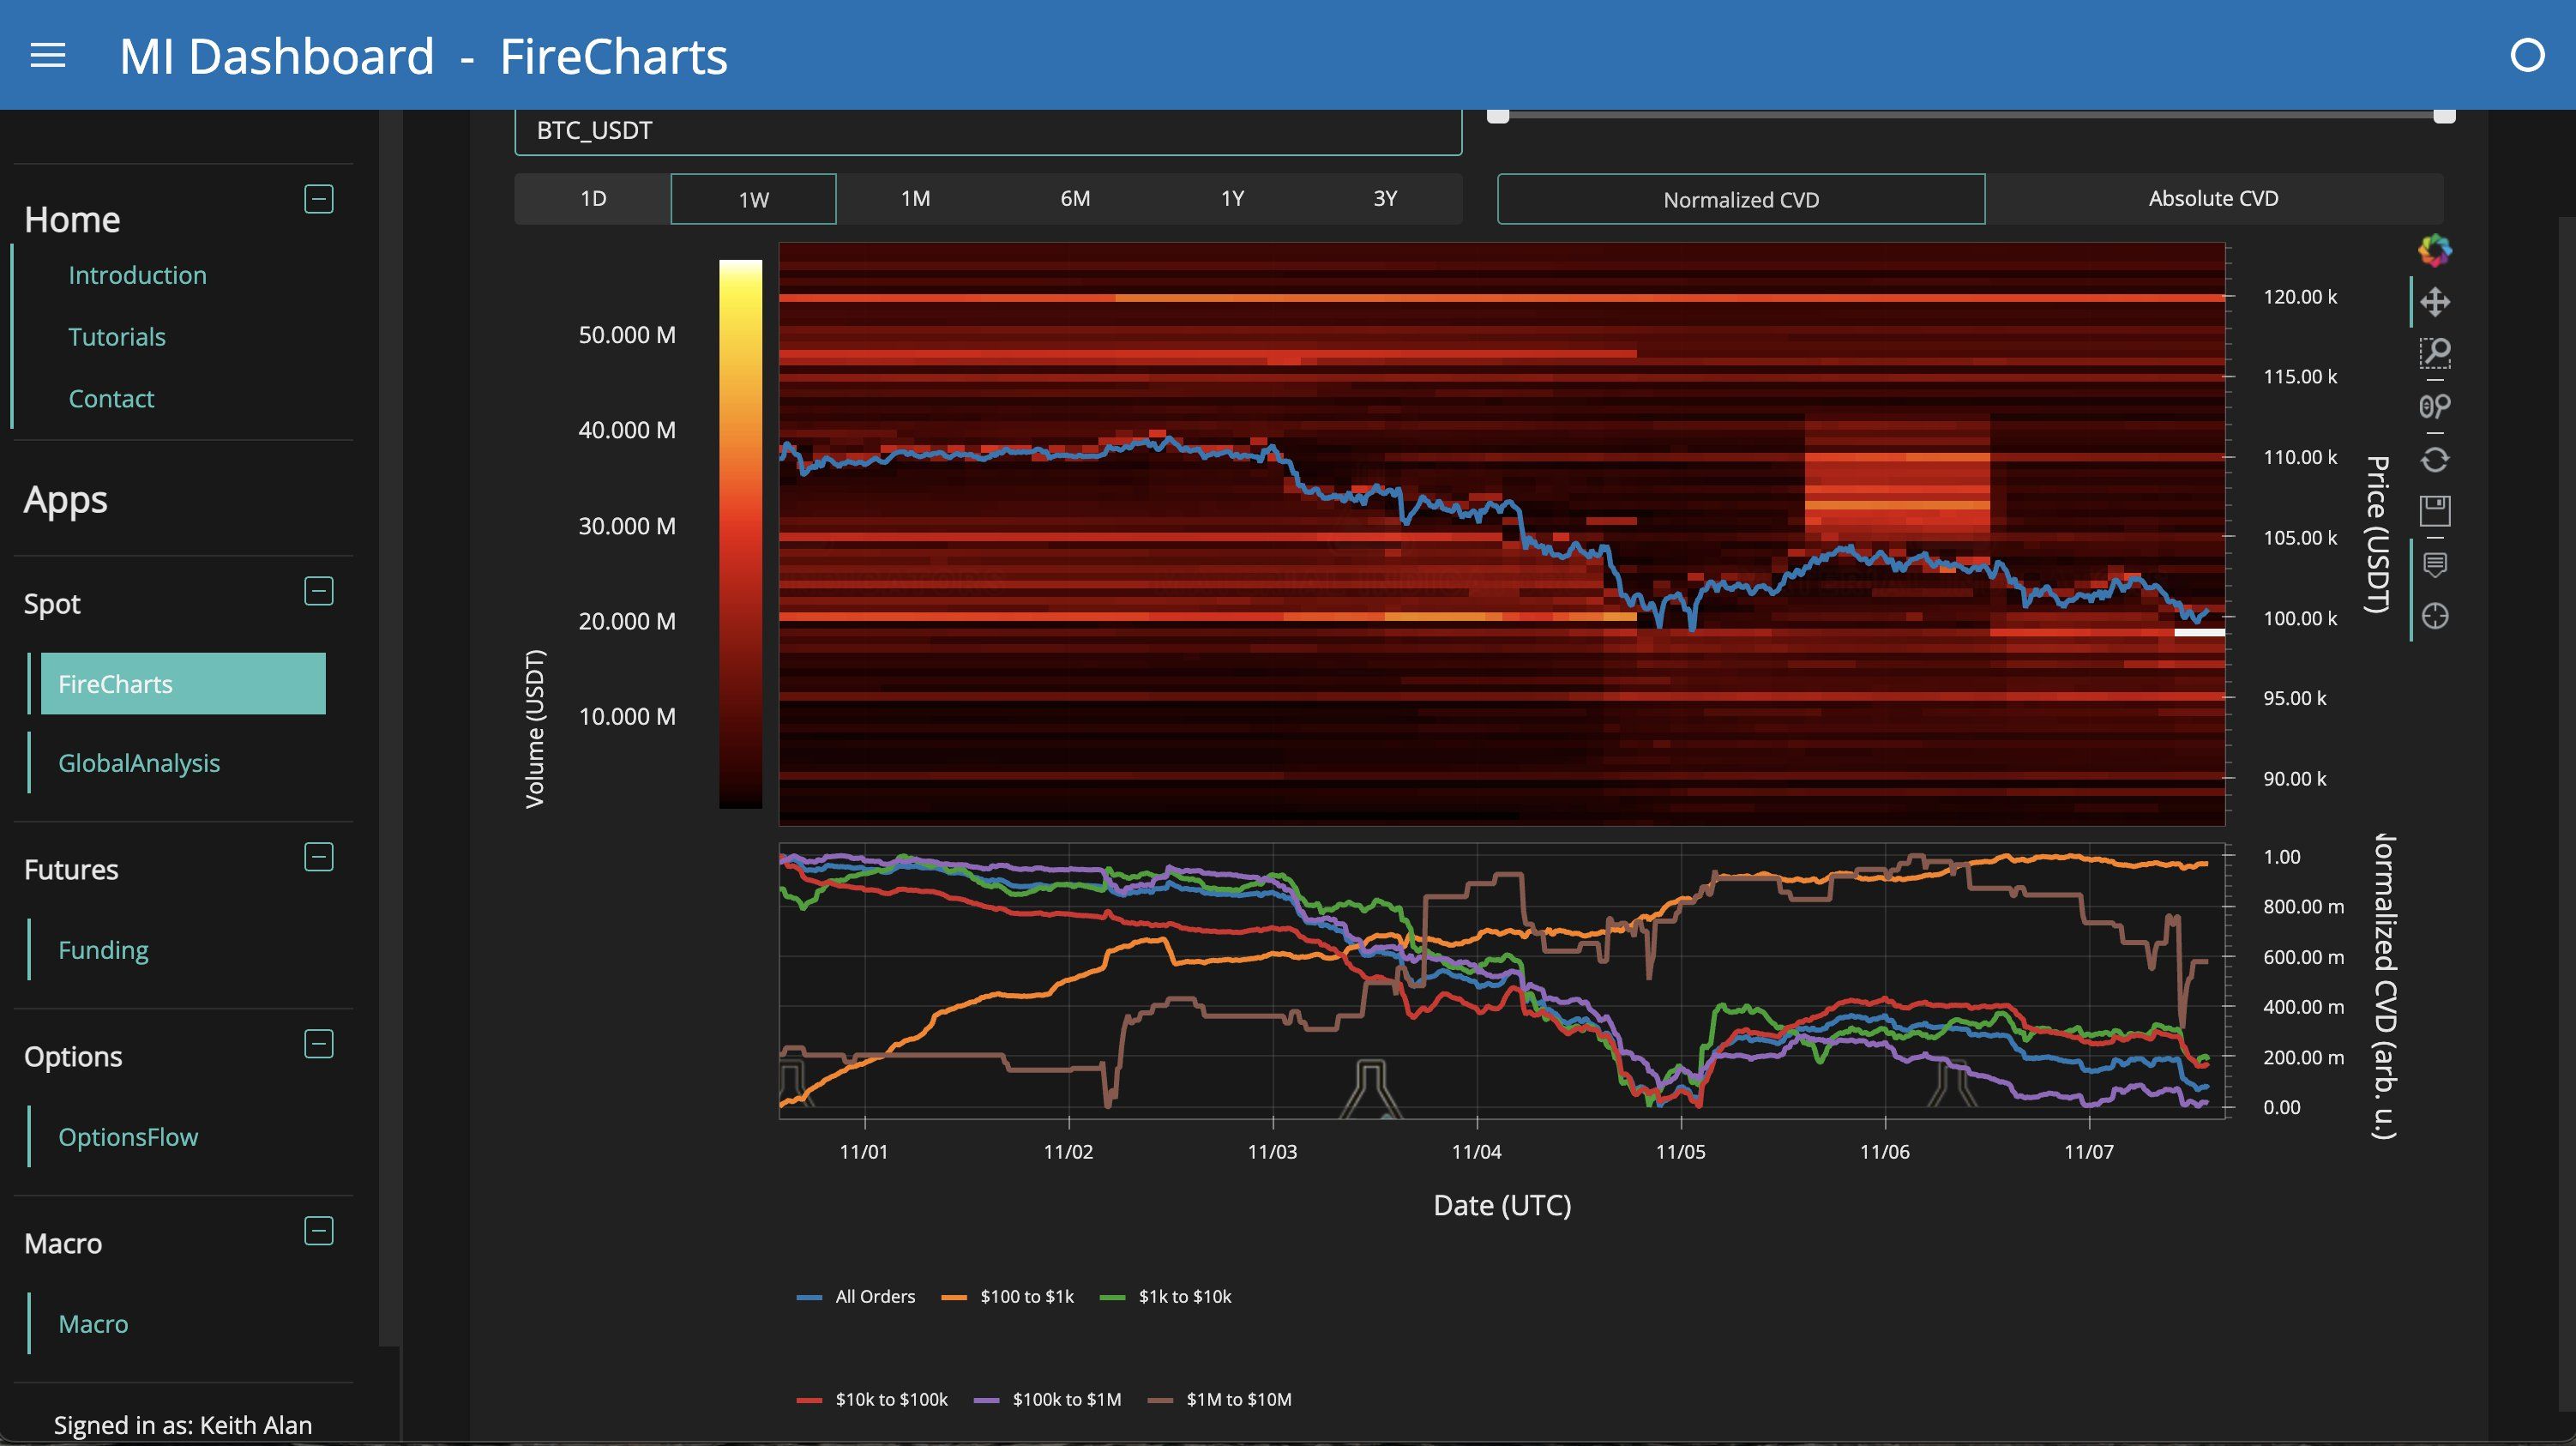Viewport: 2576px width, 1446px height.
Task: Click the BTC_USDT symbol input field
Action: point(988,130)
